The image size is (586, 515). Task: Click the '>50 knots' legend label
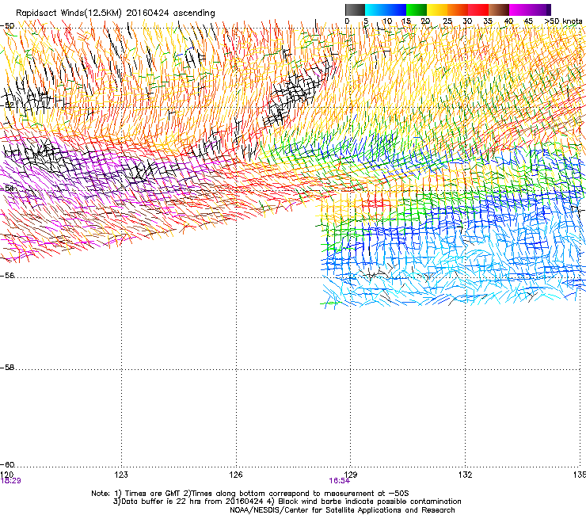coord(563,21)
